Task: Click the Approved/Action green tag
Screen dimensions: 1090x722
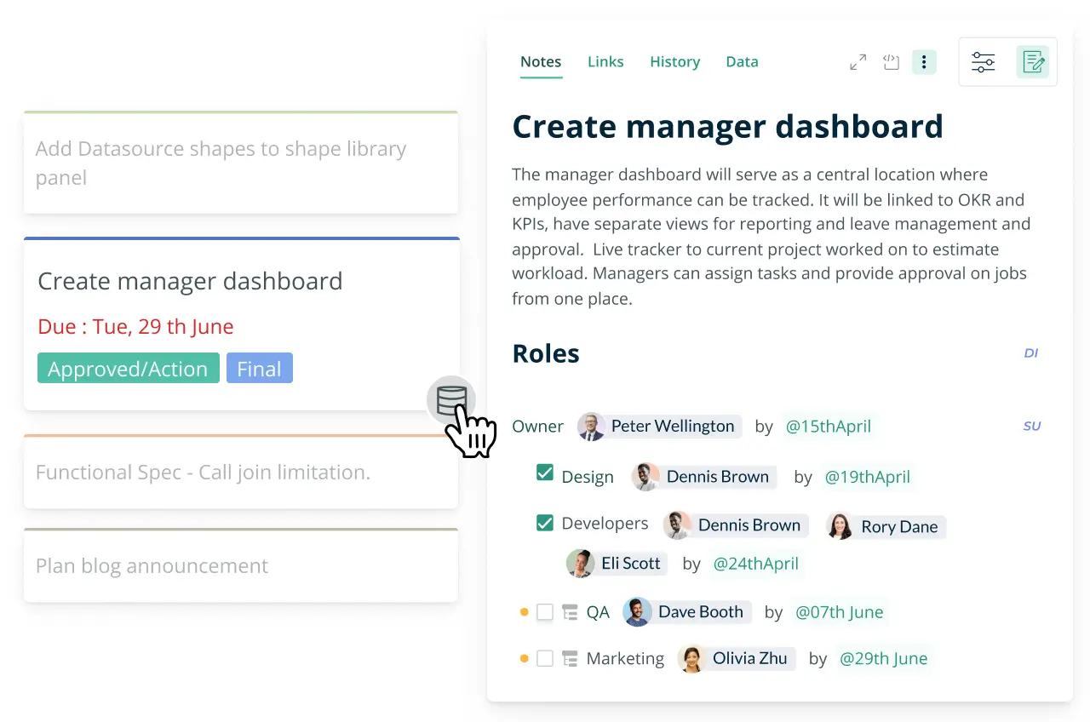Action: click(x=129, y=369)
